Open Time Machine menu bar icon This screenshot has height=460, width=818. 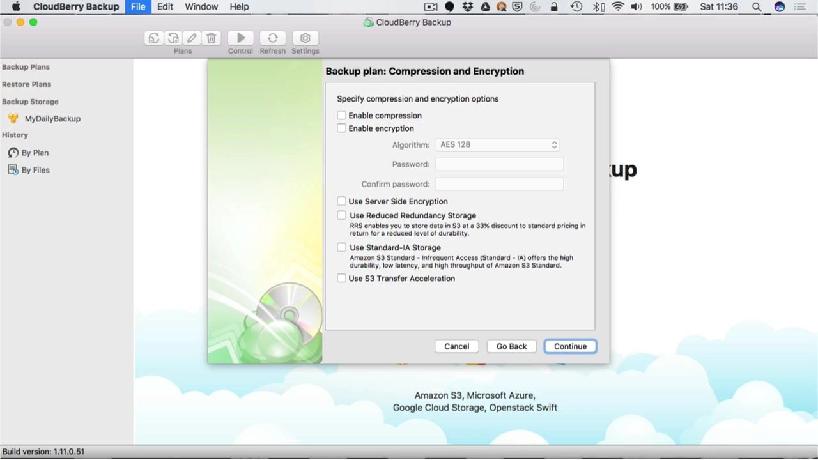576,7
